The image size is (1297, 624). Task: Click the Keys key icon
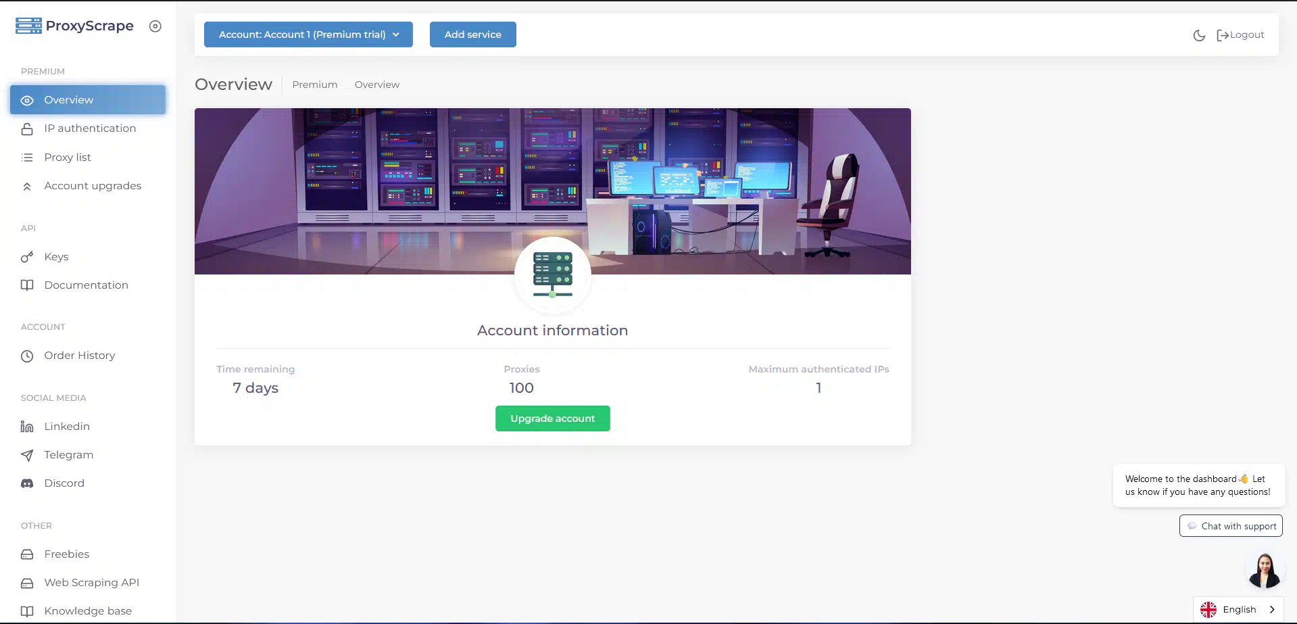coord(27,257)
